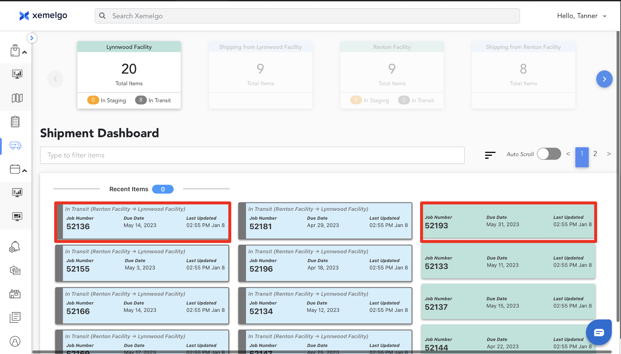Open the chat support bubble
The image size is (621, 354).
tap(599, 333)
